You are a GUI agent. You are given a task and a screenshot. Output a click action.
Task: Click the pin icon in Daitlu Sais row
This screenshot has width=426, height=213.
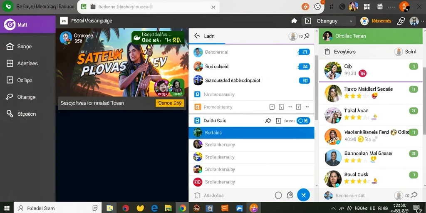268,121
